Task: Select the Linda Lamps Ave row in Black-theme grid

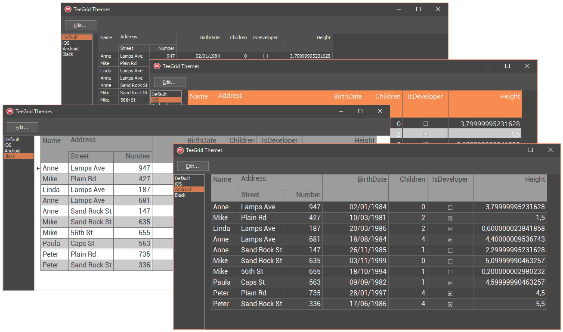Action: [x=96, y=189]
